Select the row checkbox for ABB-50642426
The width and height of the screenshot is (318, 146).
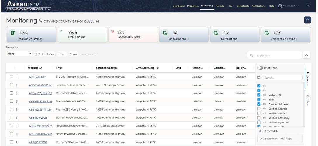[11, 117]
